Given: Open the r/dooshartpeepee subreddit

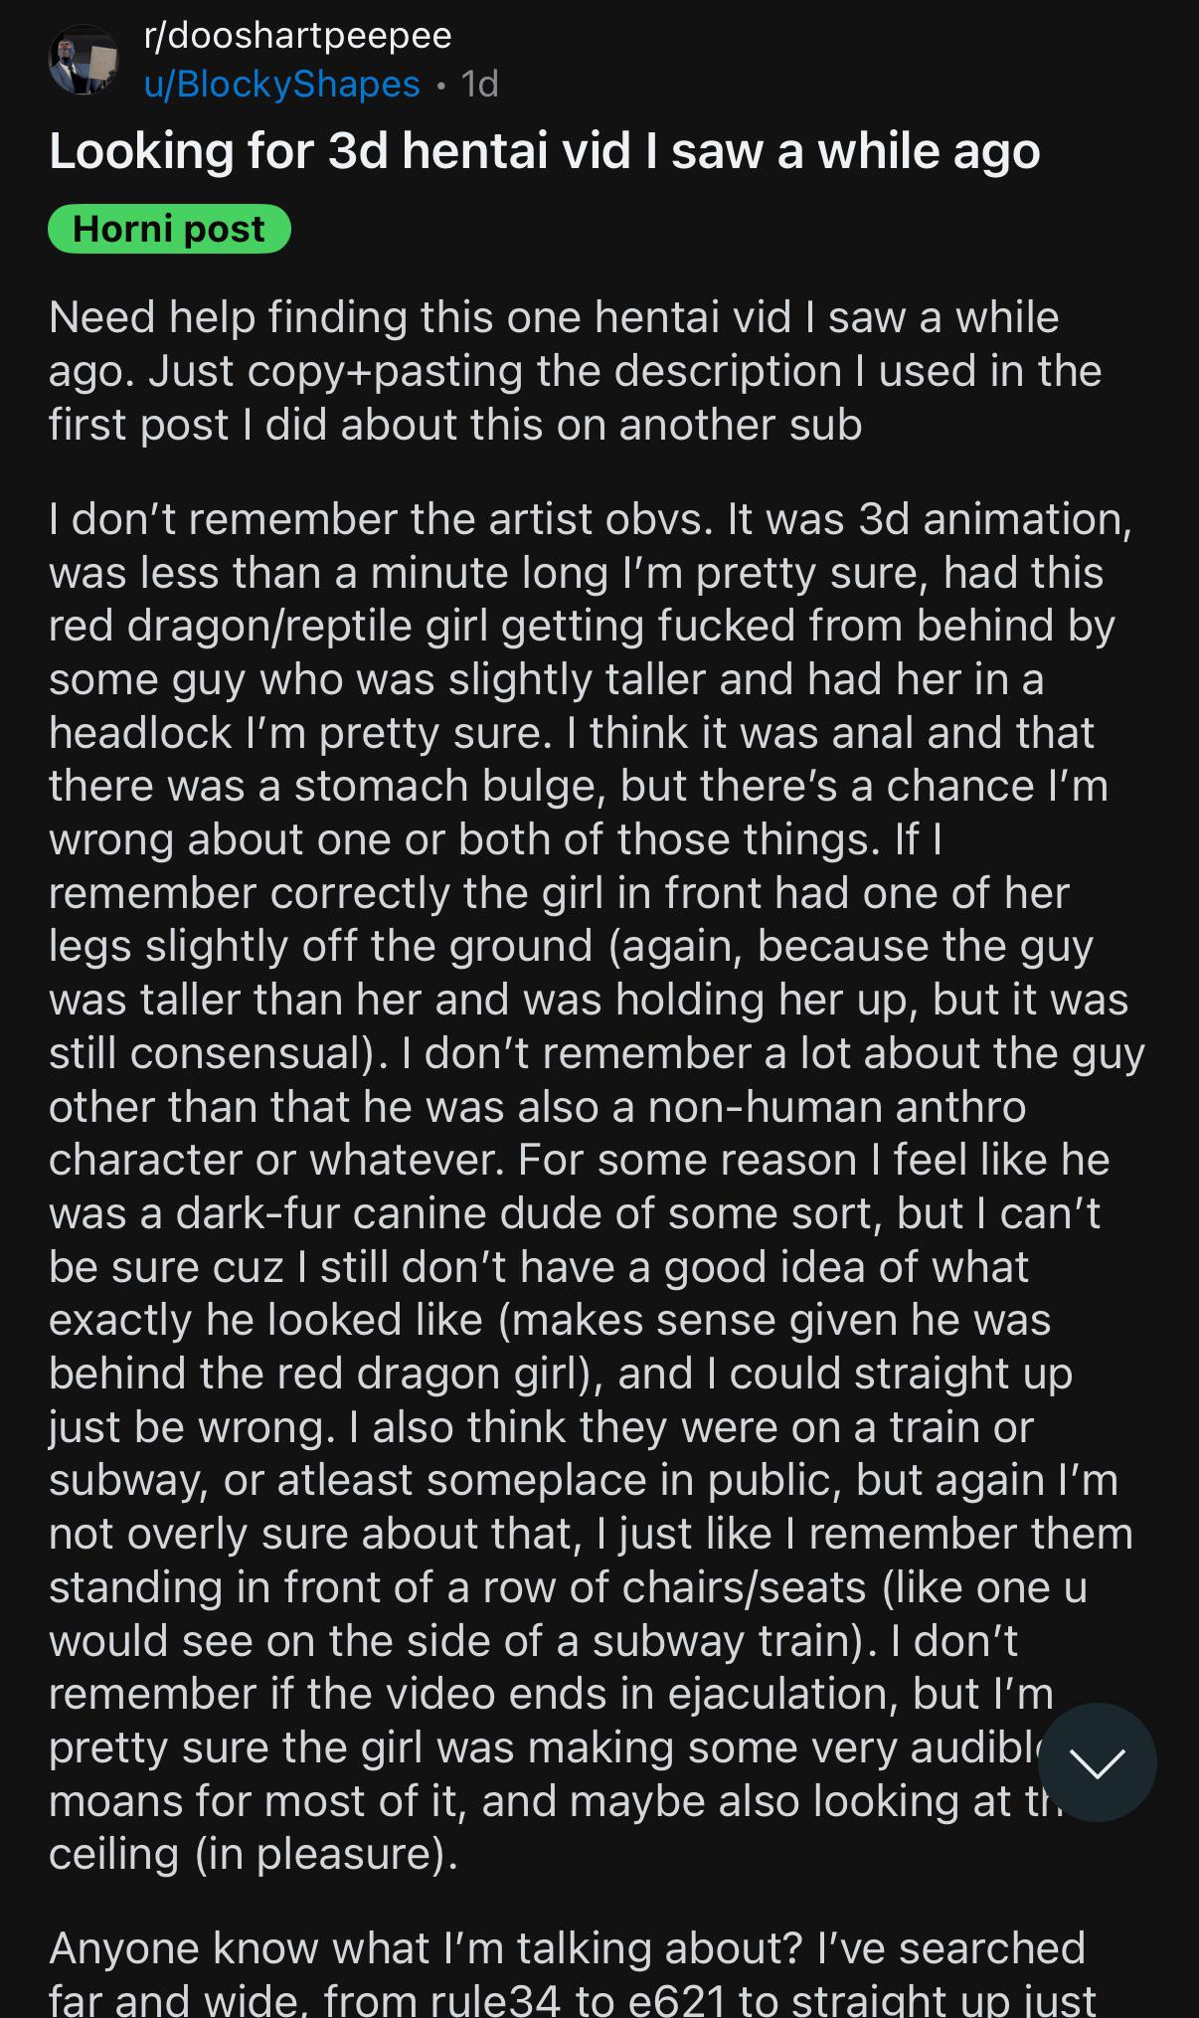Looking at the screenshot, I should pos(297,36).
